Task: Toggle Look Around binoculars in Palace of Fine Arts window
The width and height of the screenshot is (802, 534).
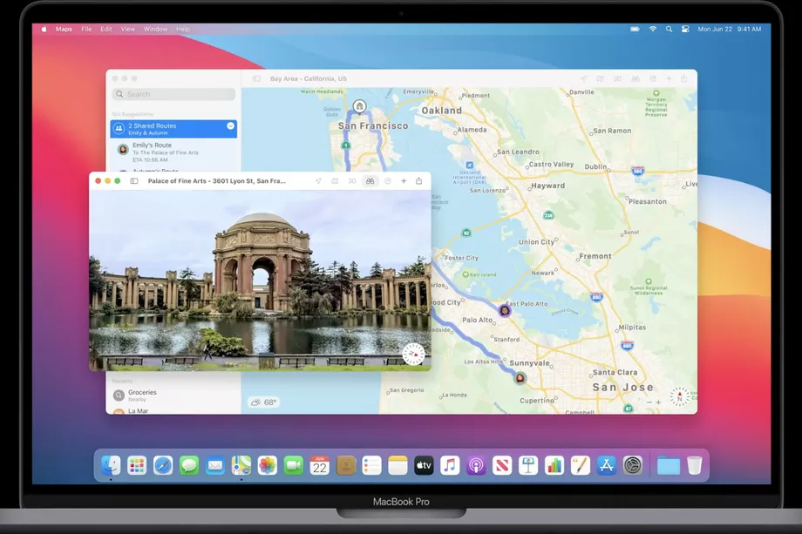Action: [370, 181]
